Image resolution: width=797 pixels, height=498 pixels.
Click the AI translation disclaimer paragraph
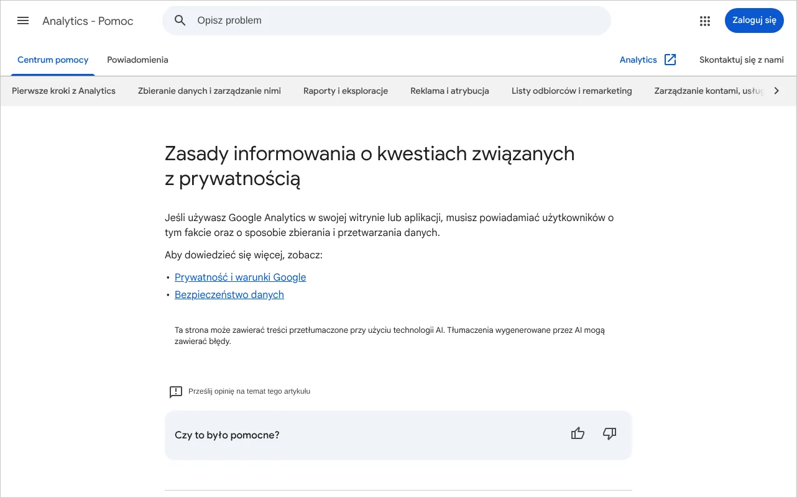(390, 336)
